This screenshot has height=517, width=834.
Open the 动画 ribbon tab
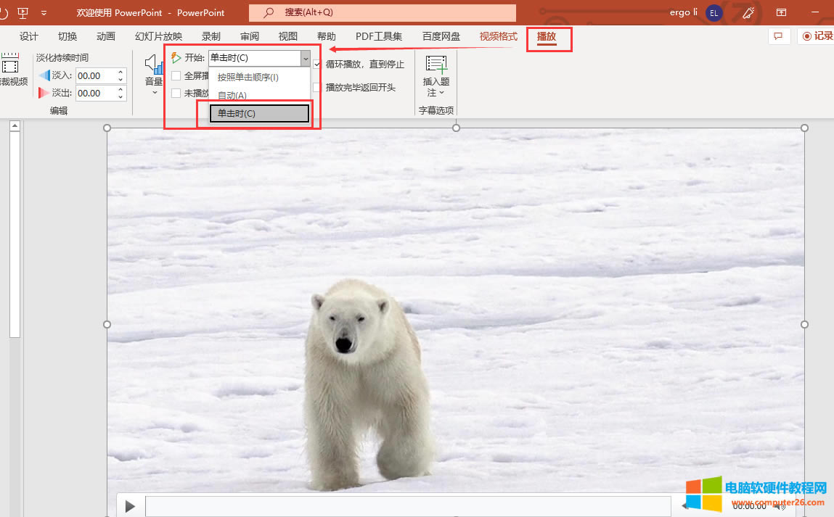(x=106, y=36)
